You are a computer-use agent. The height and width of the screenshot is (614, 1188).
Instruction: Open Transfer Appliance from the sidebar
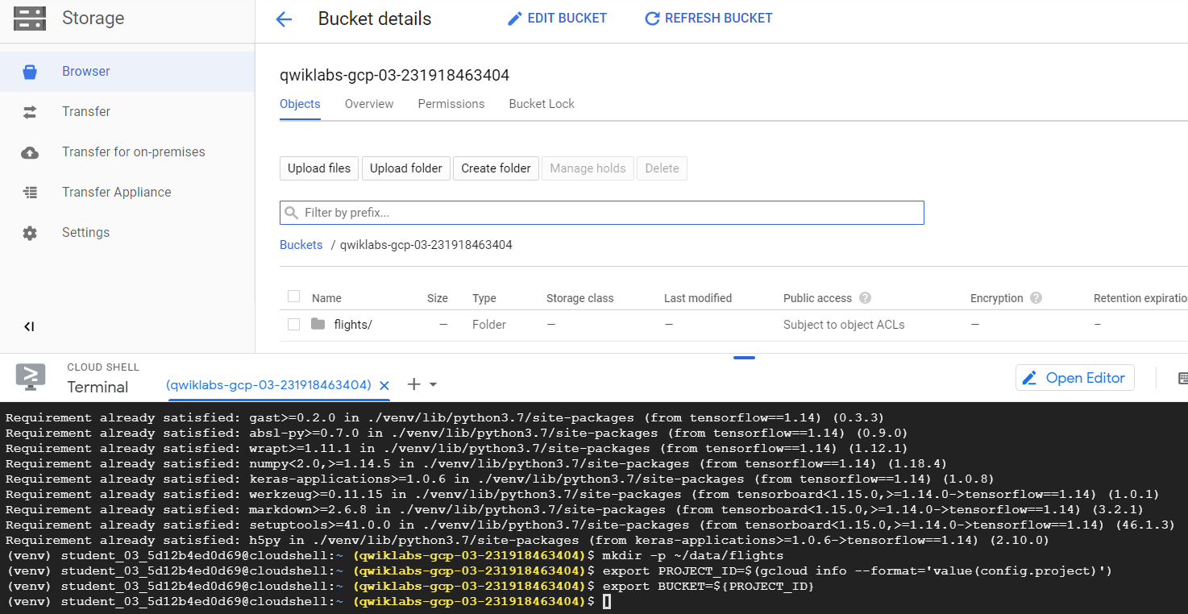[x=116, y=192]
